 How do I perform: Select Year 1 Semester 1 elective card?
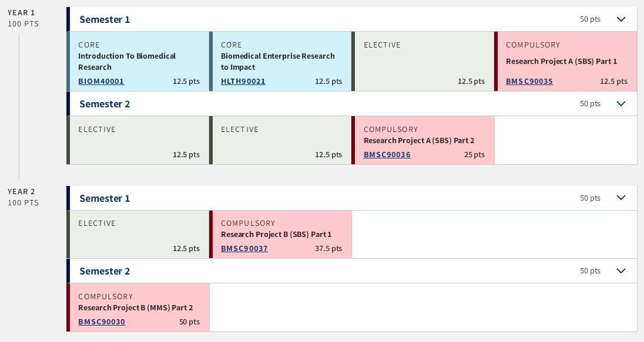click(423, 62)
